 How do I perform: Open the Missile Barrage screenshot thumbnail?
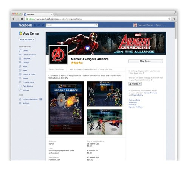pos(66,108)
